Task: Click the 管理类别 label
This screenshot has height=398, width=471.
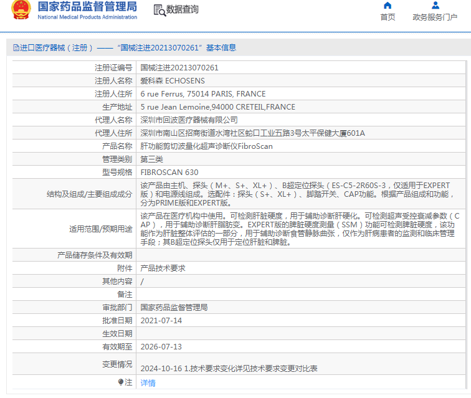Action: [x=118, y=159]
